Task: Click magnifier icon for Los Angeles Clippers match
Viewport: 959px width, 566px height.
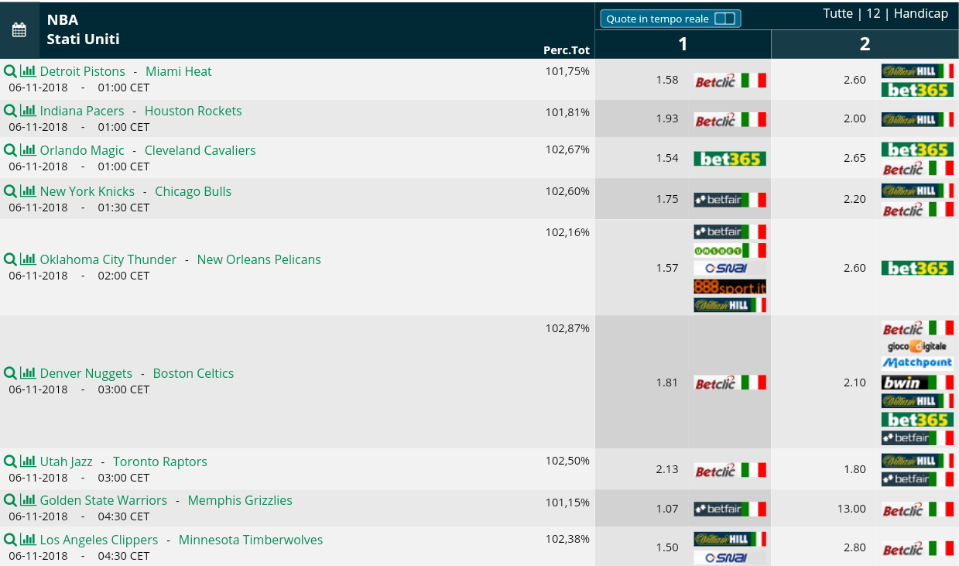Action: [x=10, y=540]
